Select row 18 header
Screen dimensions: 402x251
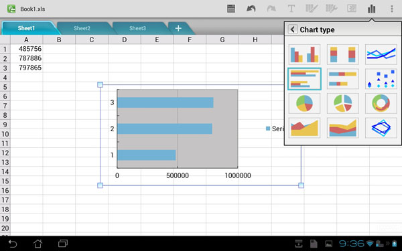click(5, 210)
